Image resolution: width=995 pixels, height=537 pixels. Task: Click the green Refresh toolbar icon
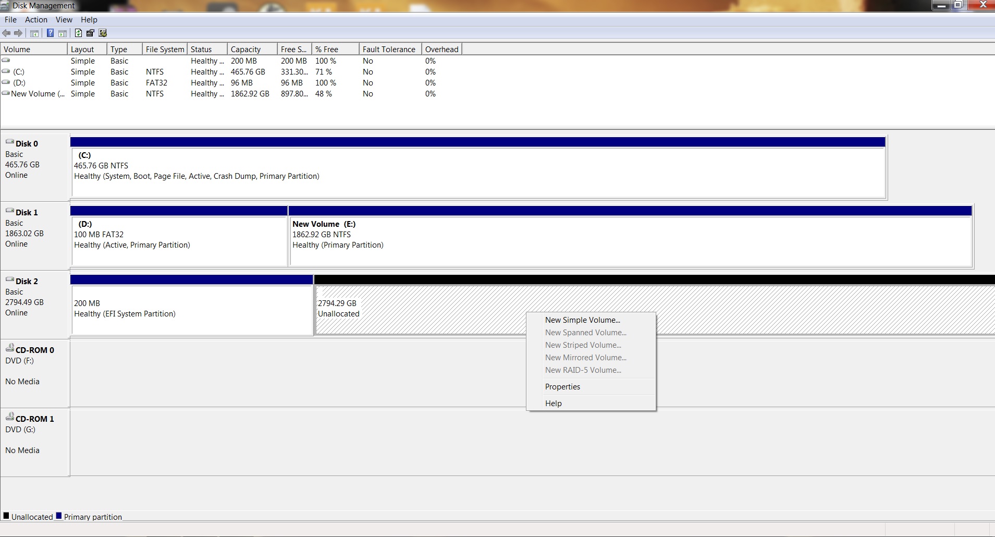point(78,33)
